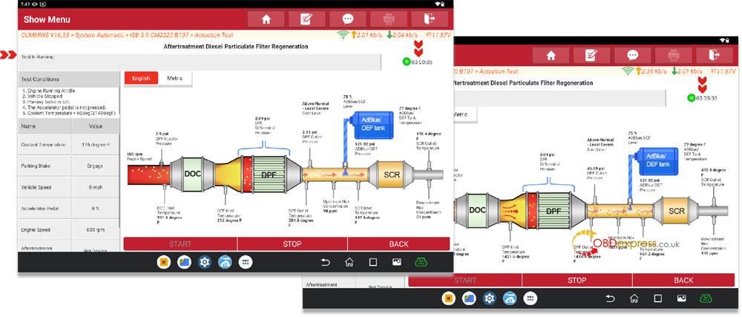
Task: Select the '175 degree F' value cell
Action: point(95,145)
